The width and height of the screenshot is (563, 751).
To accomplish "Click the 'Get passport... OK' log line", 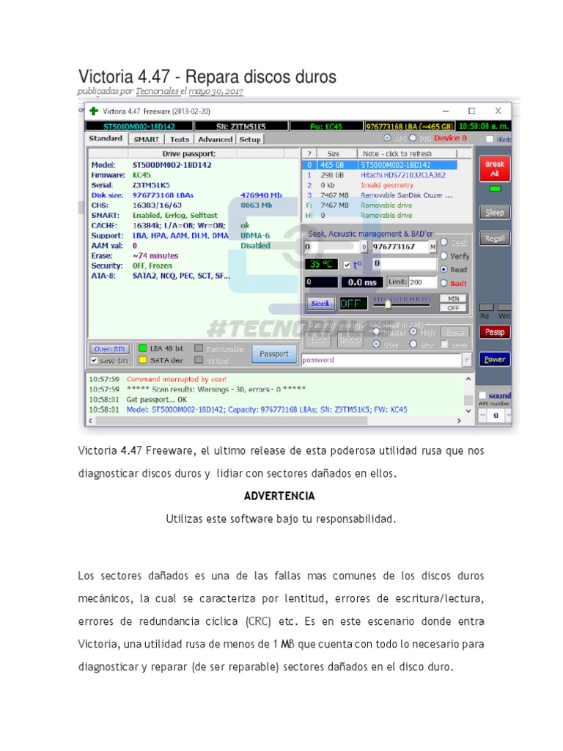I will point(157,400).
